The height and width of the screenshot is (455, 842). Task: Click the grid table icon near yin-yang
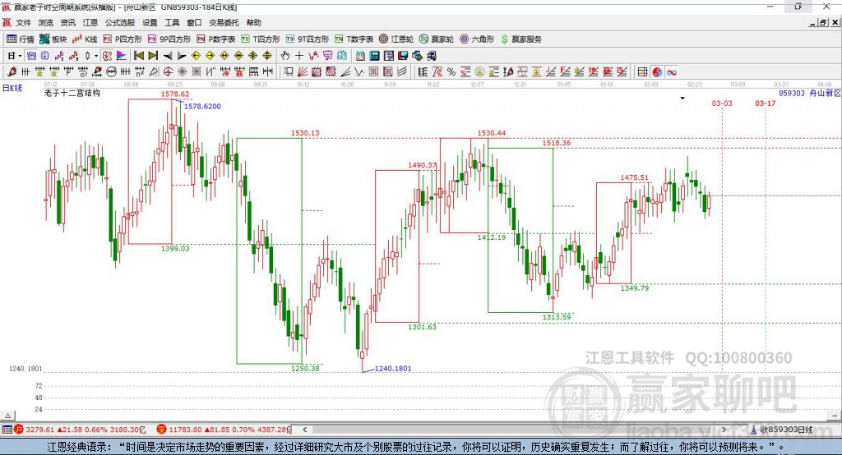[x=642, y=72]
